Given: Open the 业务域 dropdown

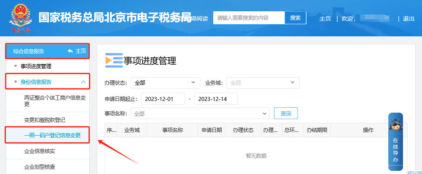Looking at the screenshot, I should [263, 83].
